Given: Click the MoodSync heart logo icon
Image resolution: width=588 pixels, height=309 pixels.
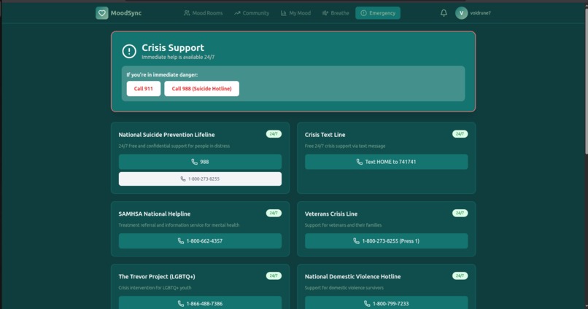Looking at the screenshot, I should (101, 13).
